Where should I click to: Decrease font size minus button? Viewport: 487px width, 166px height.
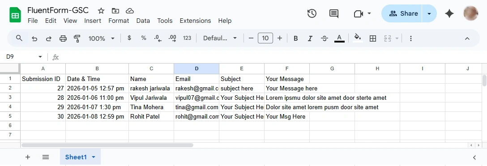click(251, 38)
